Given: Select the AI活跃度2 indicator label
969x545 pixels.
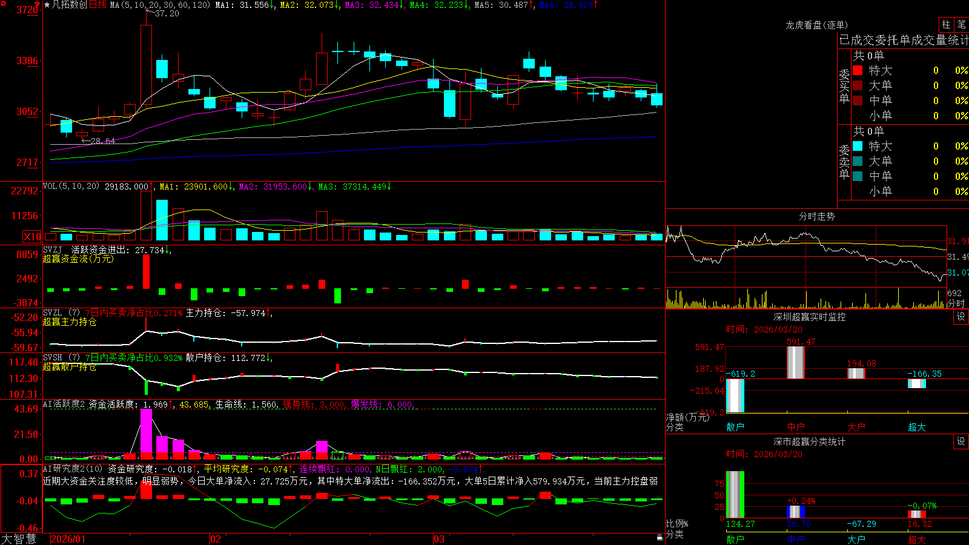Looking at the screenshot, I should pyautogui.click(x=64, y=405).
